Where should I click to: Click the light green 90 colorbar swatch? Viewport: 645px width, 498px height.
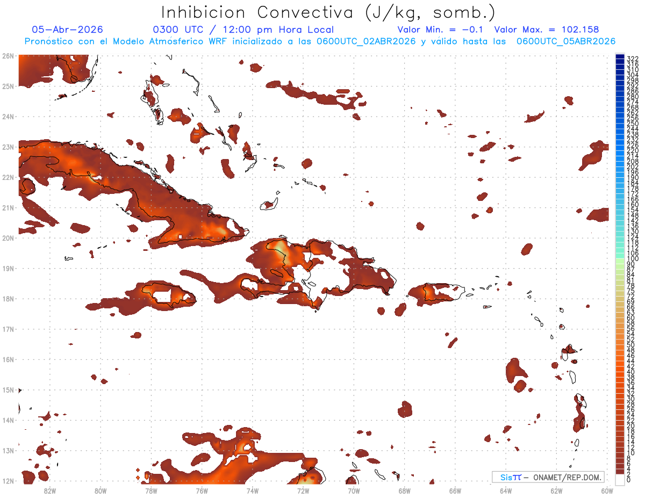pos(620,264)
